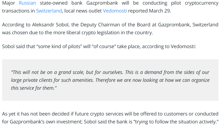The height and width of the screenshot is (131, 222).
Task: Click the word "conducting" in the opening sentence
Action: [x=155, y=3]
